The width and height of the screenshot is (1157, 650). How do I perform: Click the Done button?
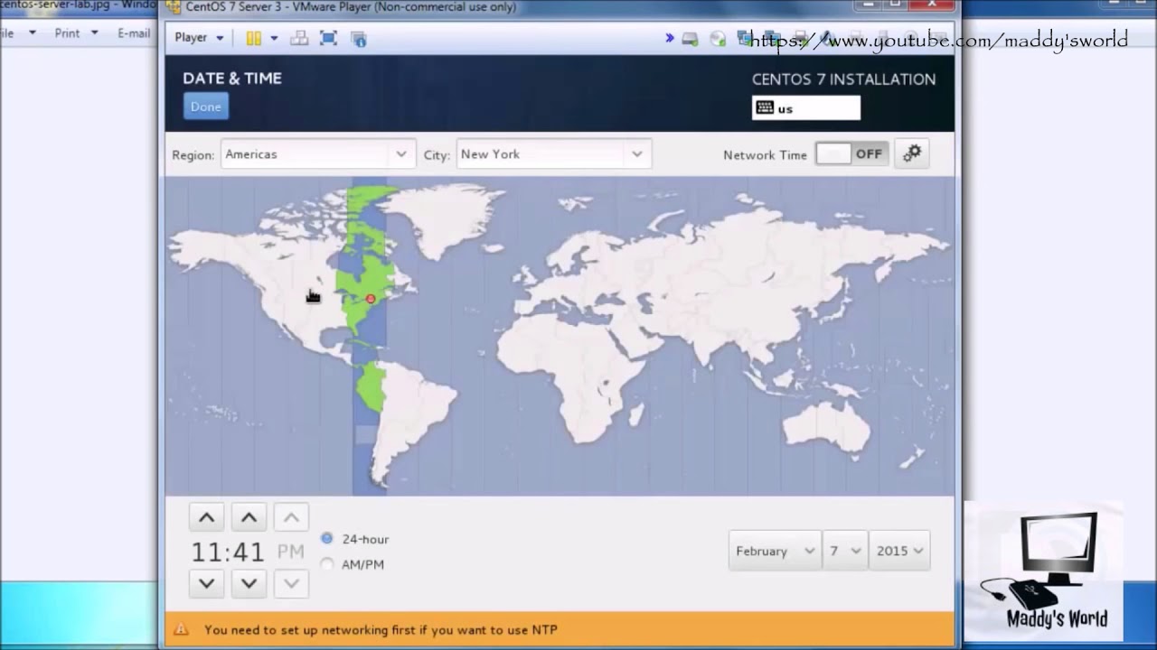tap(206, 107)
